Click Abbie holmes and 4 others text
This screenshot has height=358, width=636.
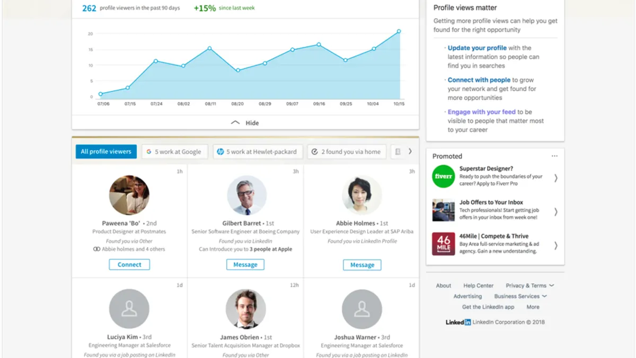click(x=134, y=249)
